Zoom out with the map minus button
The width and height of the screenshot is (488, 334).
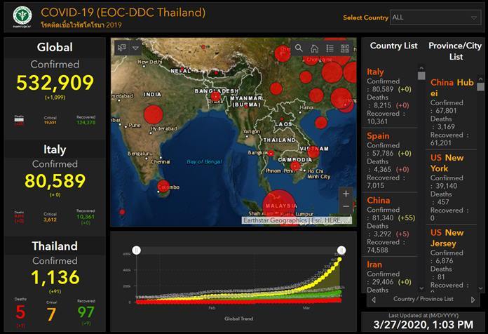click(x=346, y=206)
